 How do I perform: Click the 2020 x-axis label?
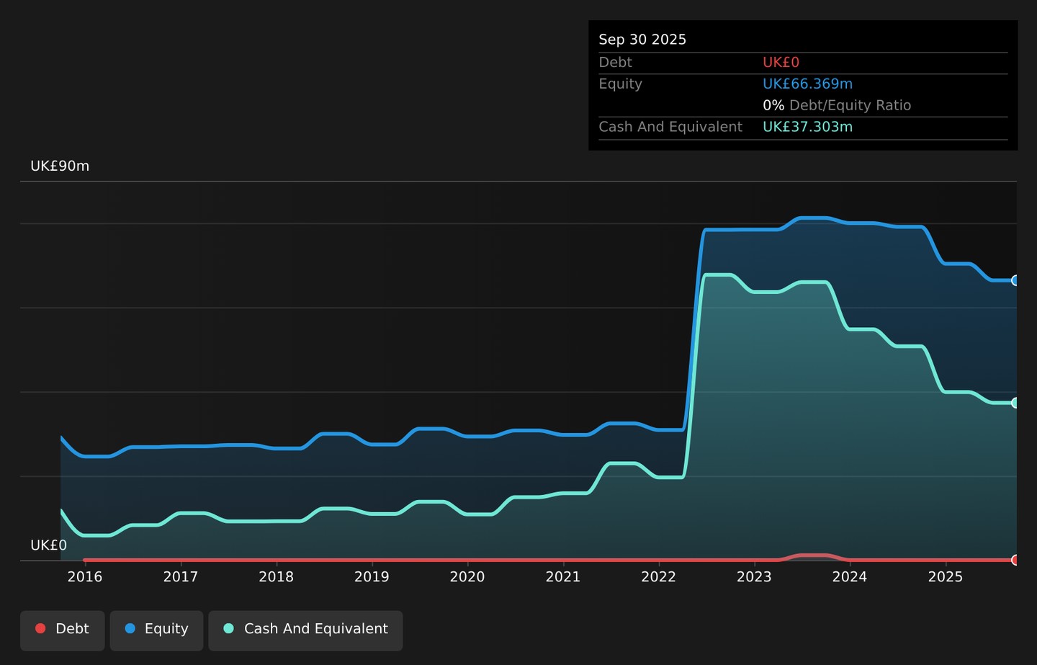pos(467,577)
